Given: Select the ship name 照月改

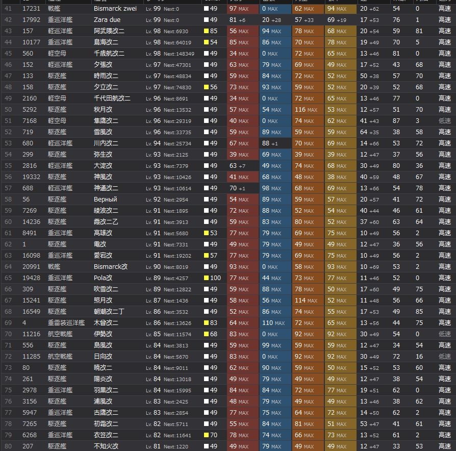Looking at the screenshot, I should click(103, 300).
